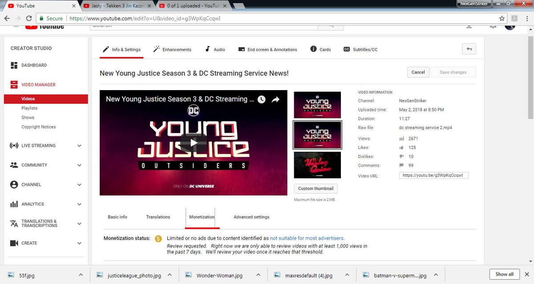Click the return arrow button top right

[x=469, y=49]
